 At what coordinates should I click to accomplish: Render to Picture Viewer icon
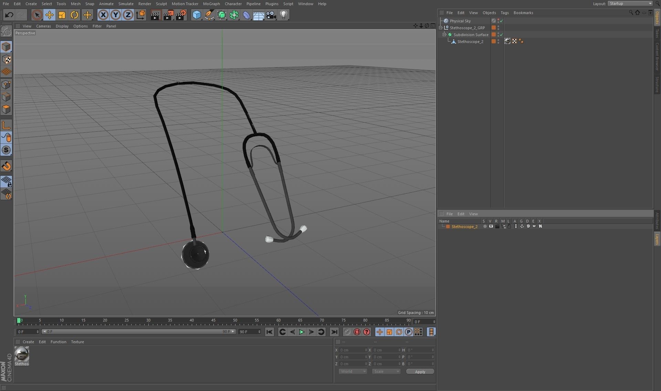[x=168, y=15]
